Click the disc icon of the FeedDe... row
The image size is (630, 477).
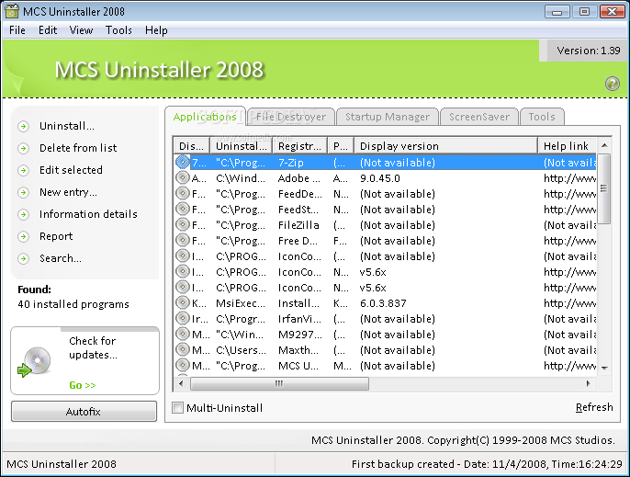pyautogui.click(x=183, y=193)
